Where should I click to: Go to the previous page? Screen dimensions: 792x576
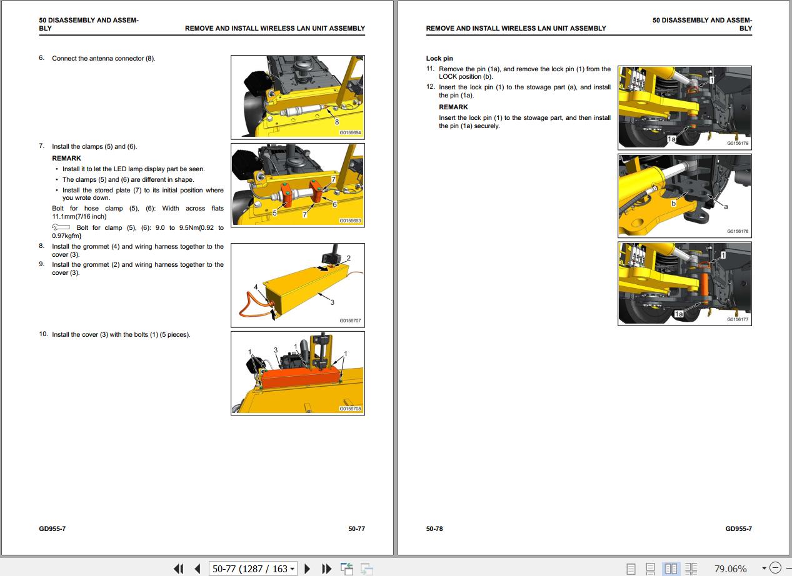[198, 569]
